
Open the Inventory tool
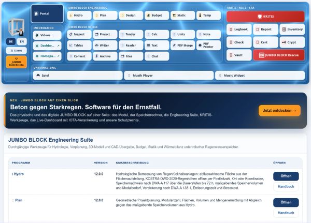click(292, 29)
